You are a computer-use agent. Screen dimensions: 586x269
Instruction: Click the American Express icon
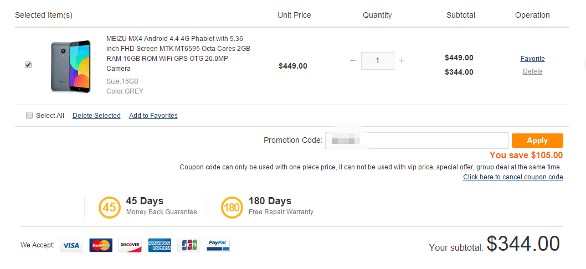160,245
